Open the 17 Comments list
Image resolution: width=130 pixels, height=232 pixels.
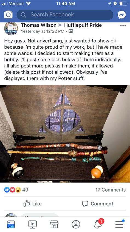click(x=111, y=190)
